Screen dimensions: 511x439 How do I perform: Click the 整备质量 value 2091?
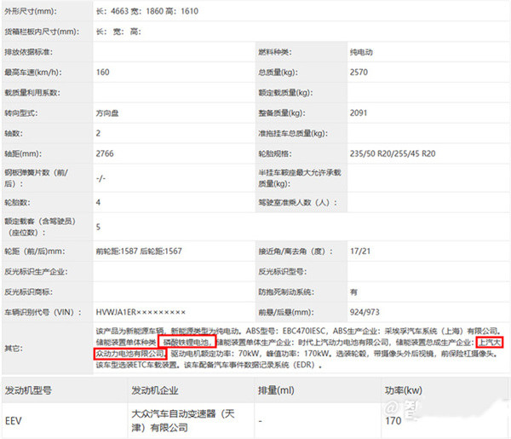(x=359, y=113)
